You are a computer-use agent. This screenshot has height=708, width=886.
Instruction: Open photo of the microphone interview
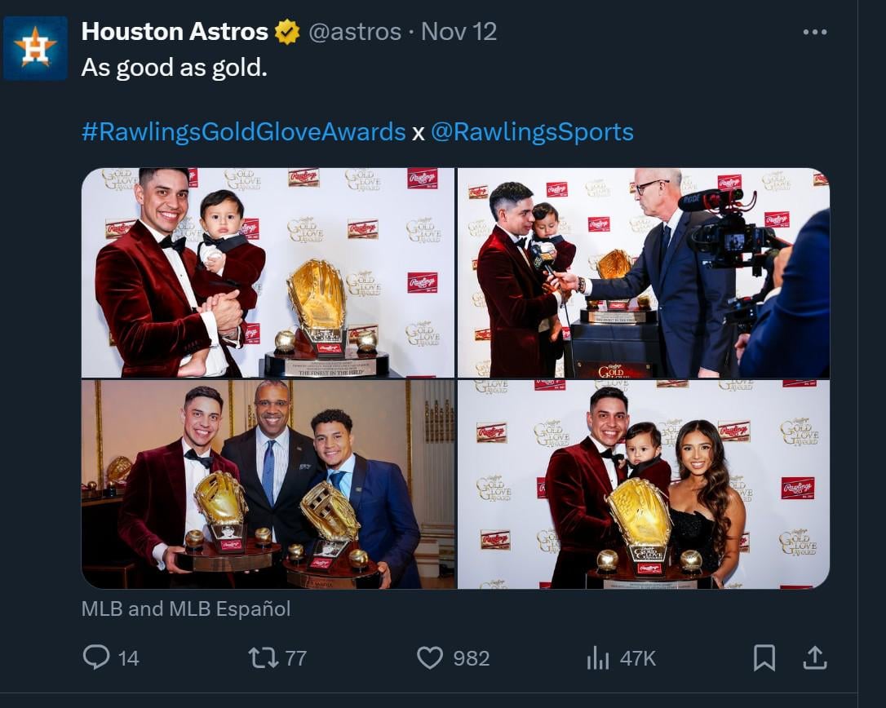point(643,272)
